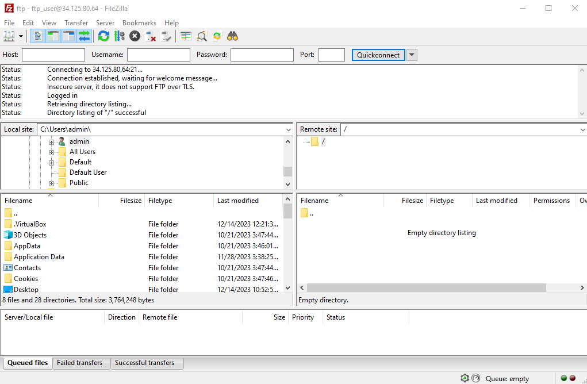Toggle transfer queue display

(85, 36)
